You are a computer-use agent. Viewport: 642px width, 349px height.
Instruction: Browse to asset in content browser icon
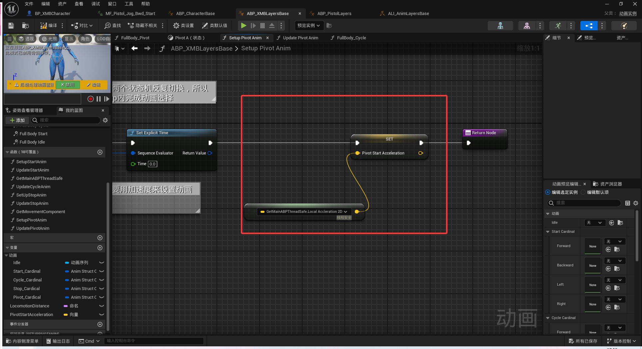[x=25, y=26]
